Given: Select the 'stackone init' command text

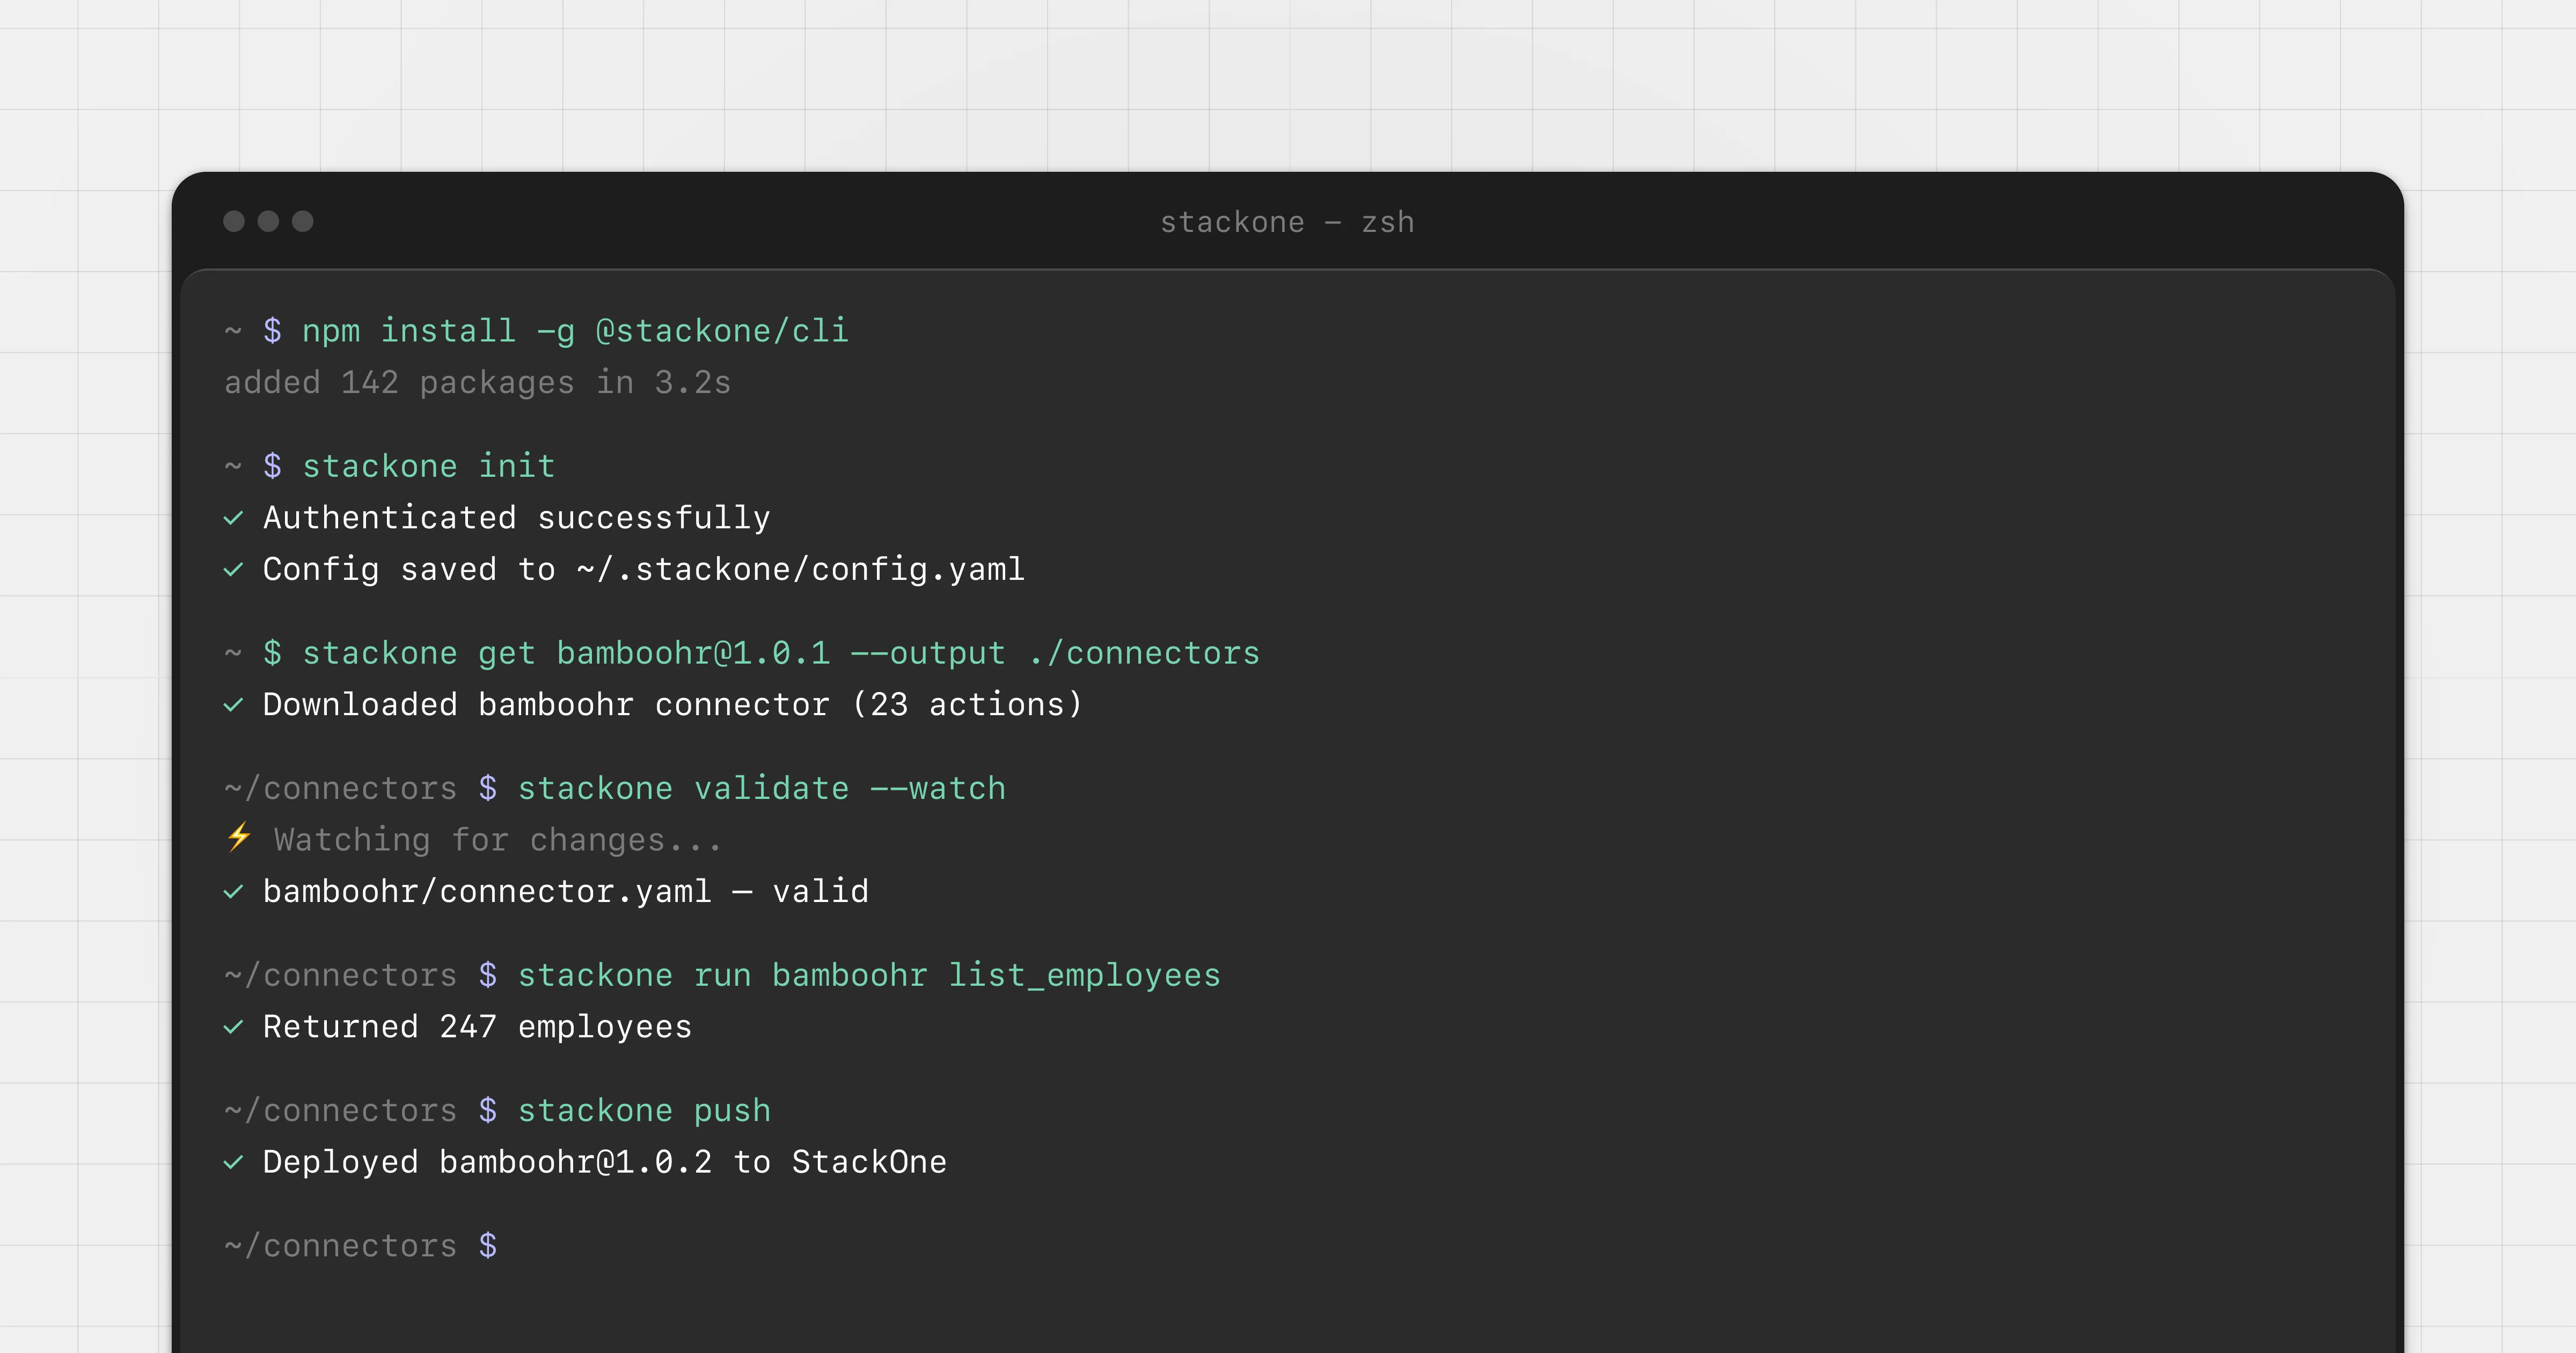Looking at the screenshot, I should 429,464.
